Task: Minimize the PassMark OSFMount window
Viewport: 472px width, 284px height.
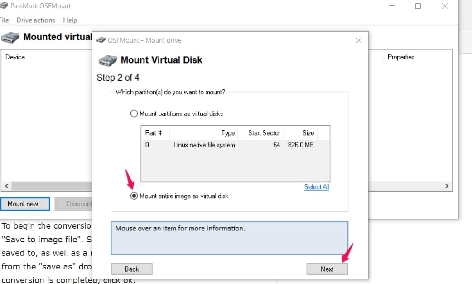Action: click(392, 6)
